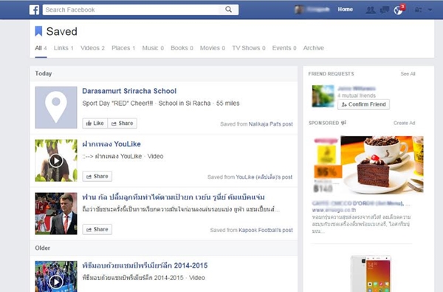This screenshot has height=292, width=443.
Task: Open the privacy shortcuts lock icon
Action: click(418, 10)
